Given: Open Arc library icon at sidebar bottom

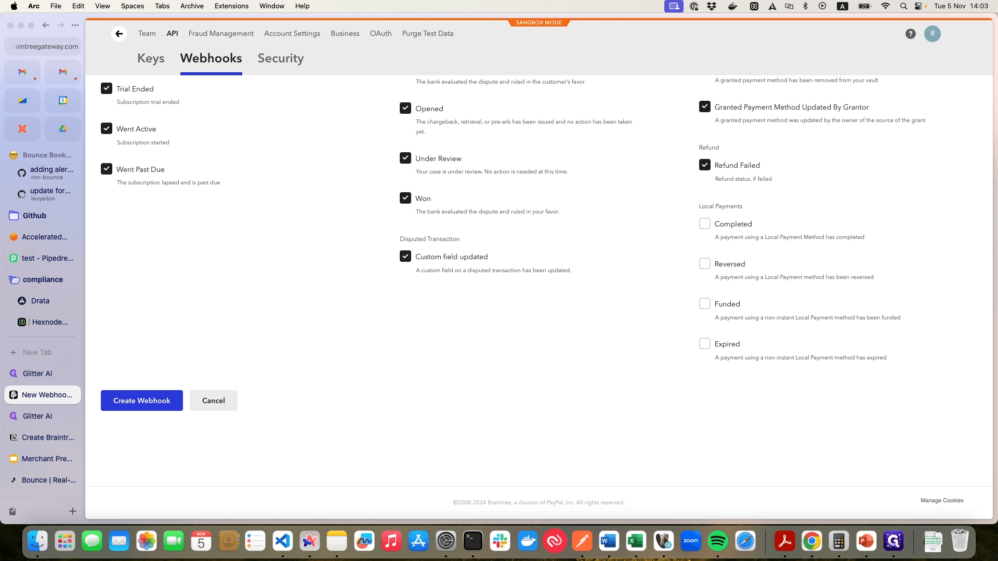Looking at the screenshot, I should click(12, 511).
